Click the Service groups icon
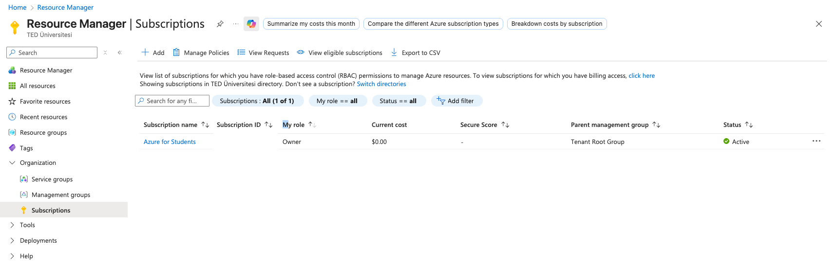 pos(24,179)
